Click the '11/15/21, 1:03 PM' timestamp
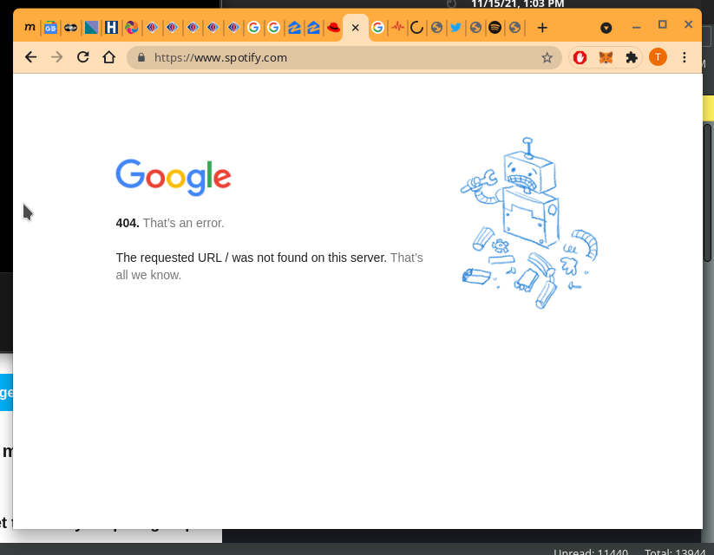Screen dimensions: 714x555 tap(518, 4)
